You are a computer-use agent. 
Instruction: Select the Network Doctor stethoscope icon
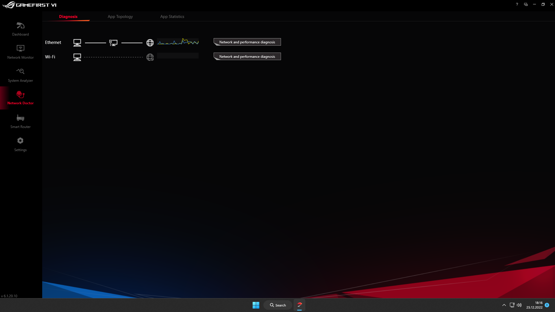pyautogui.click(x=20, y=95)
